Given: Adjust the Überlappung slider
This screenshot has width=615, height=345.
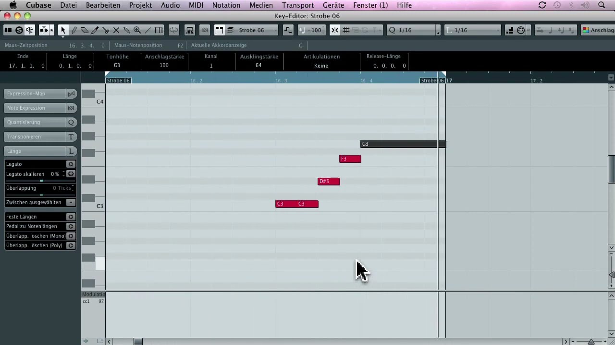Looking at the screenshot, I should coord(41,195).
